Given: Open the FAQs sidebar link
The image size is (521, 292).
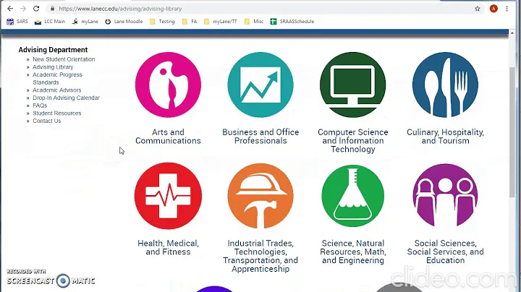Looking at the screenshot, I should pos(40,106).
